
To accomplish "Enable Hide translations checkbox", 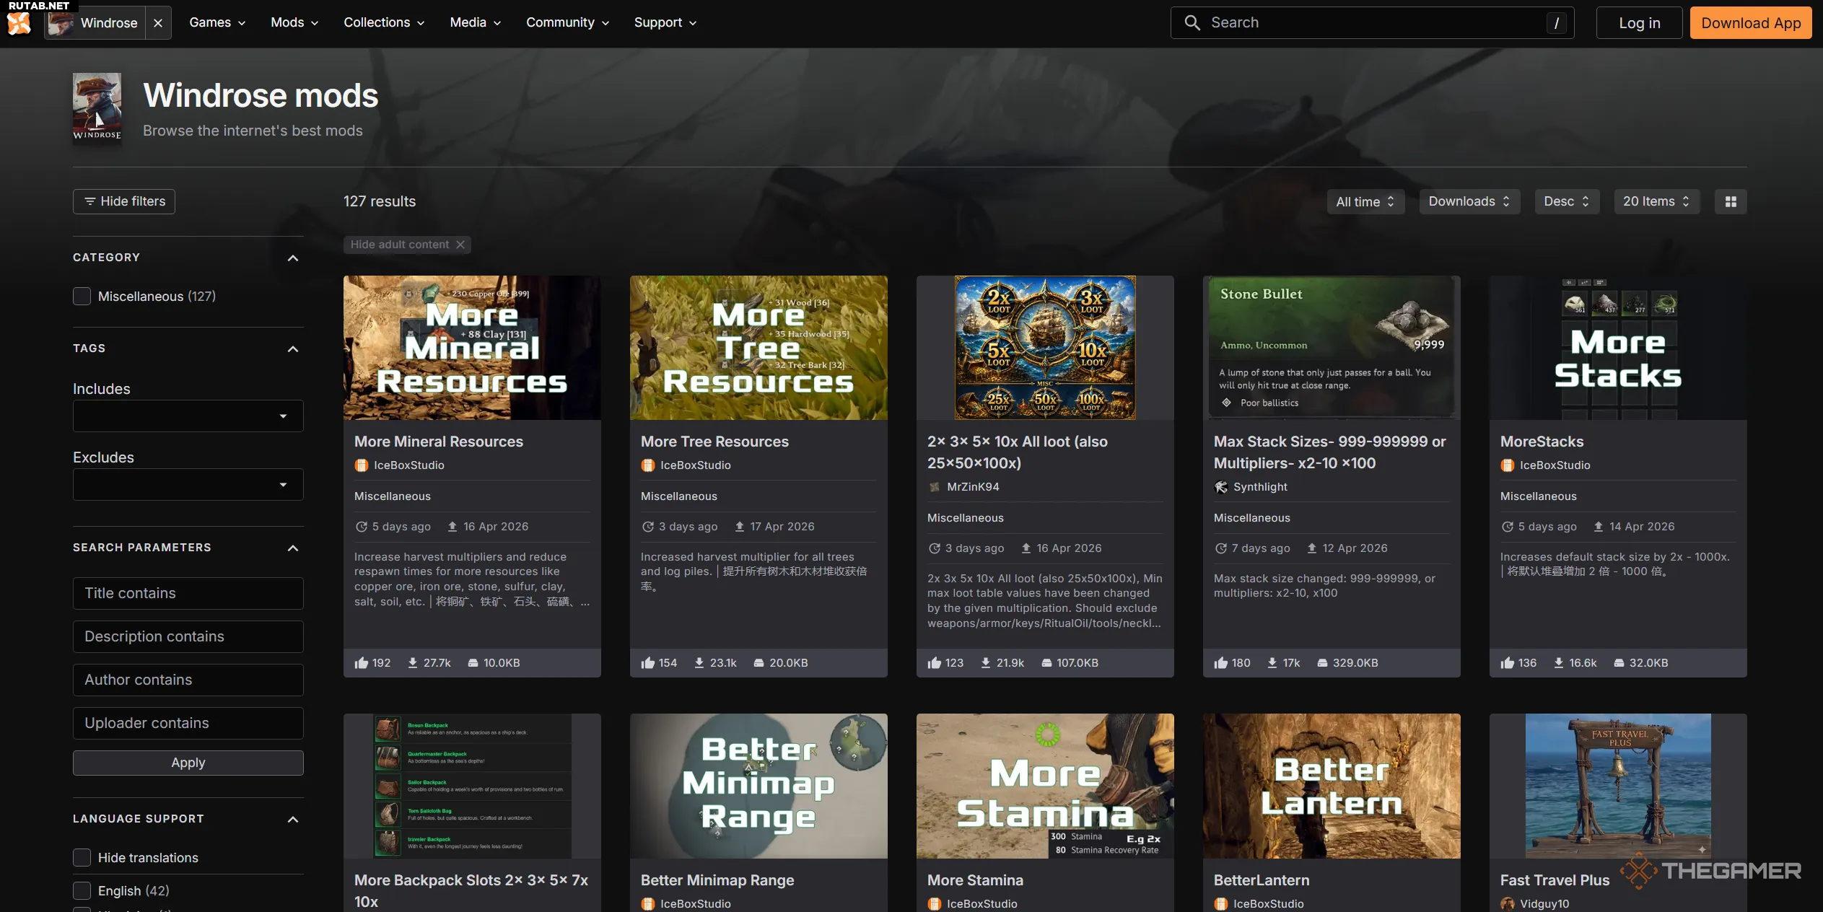I will 82,858.
